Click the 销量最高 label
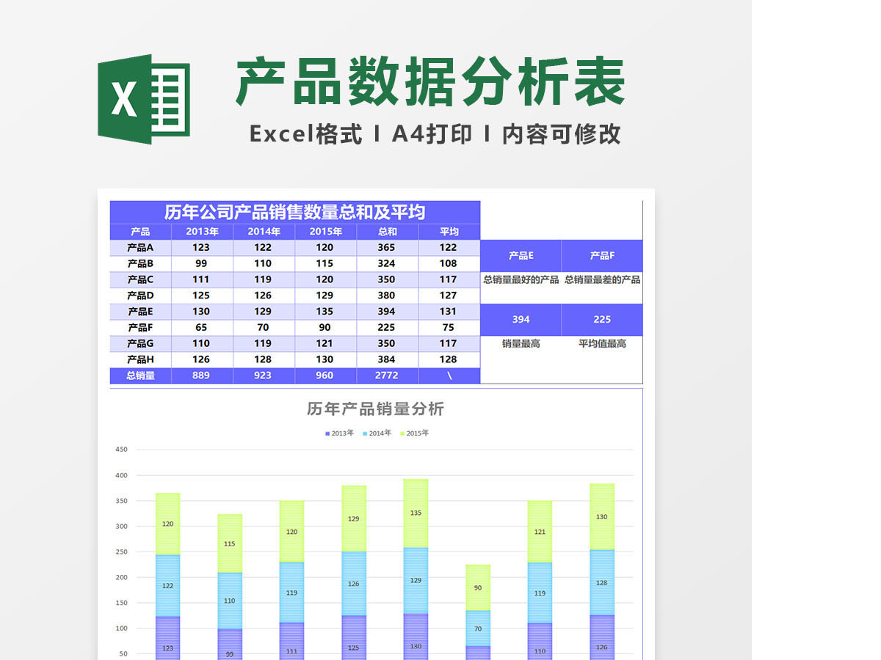The image size is (881, 660). pos(521,343)
